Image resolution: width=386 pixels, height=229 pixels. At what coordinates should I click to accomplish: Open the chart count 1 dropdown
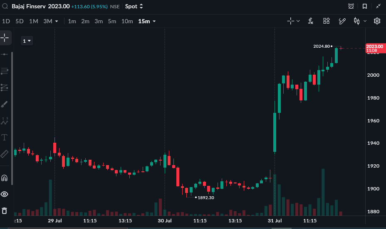[x=27, y=41]
